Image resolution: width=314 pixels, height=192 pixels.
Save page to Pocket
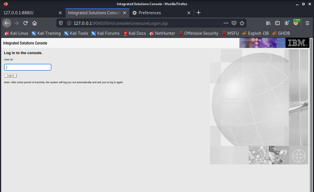pos(234,23)
